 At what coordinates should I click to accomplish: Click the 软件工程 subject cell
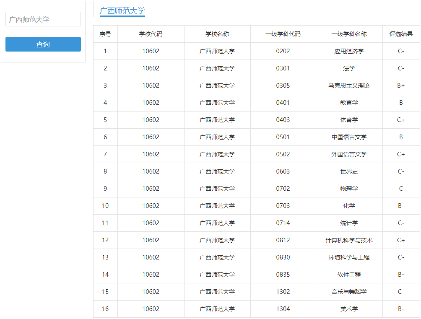click(x=349, y=275)
